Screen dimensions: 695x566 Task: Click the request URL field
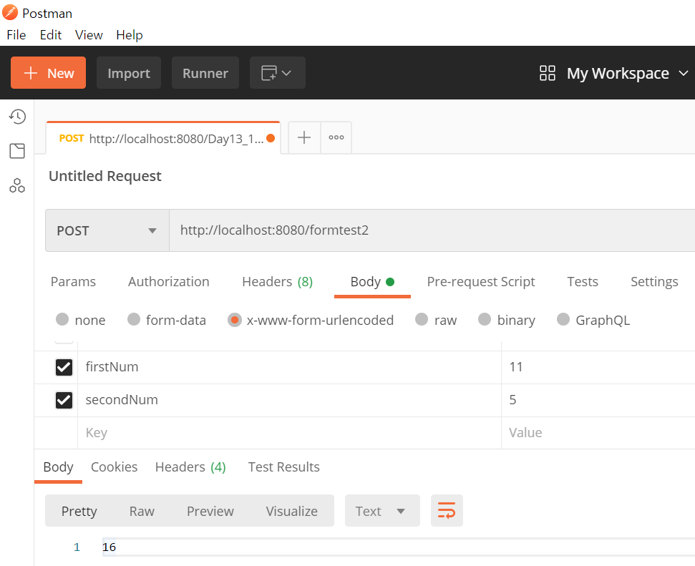[x=432, y=230]
